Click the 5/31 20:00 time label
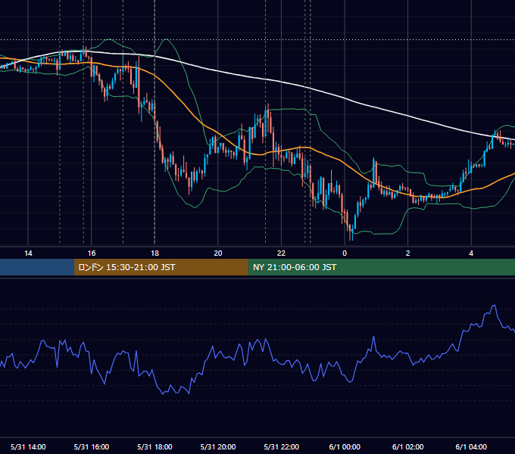 coord(218,446)
